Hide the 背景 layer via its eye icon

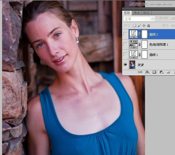coord(126,65)
